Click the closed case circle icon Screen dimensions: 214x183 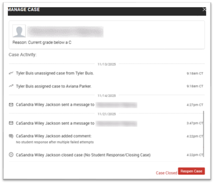(x=11, y=154)
